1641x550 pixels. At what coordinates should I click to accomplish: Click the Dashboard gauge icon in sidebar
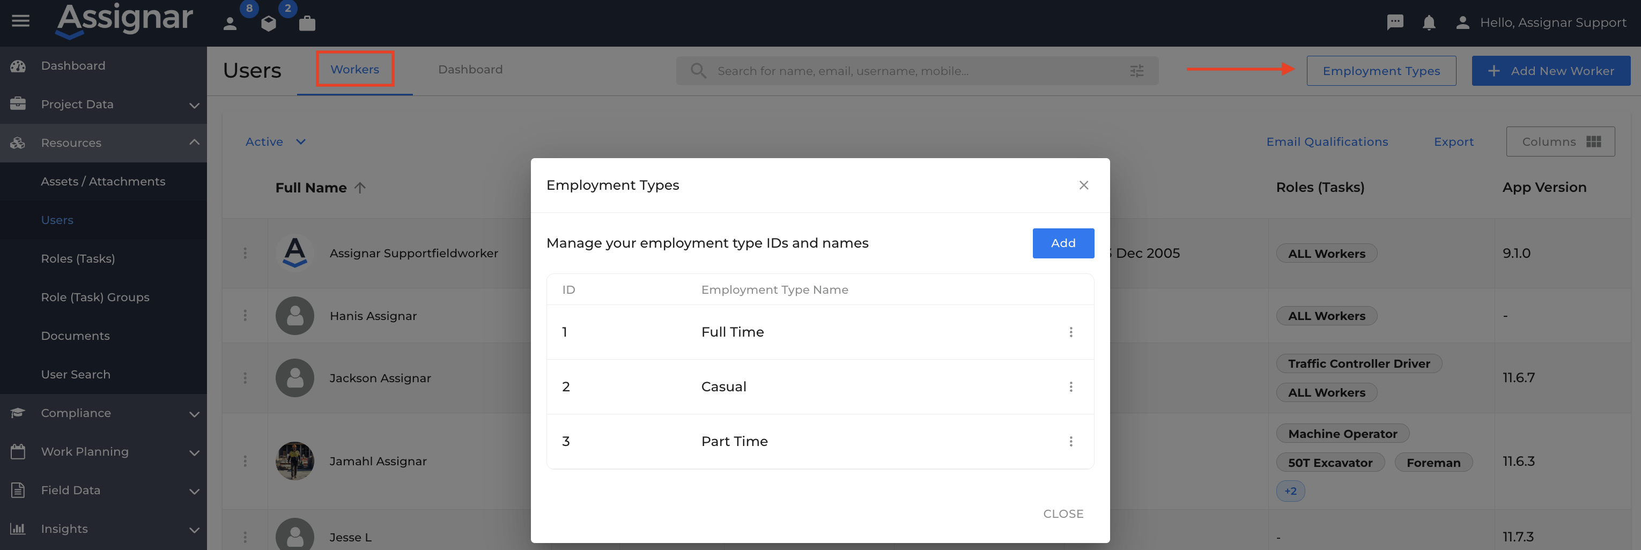pyautogui.click(x=18, y=65)
